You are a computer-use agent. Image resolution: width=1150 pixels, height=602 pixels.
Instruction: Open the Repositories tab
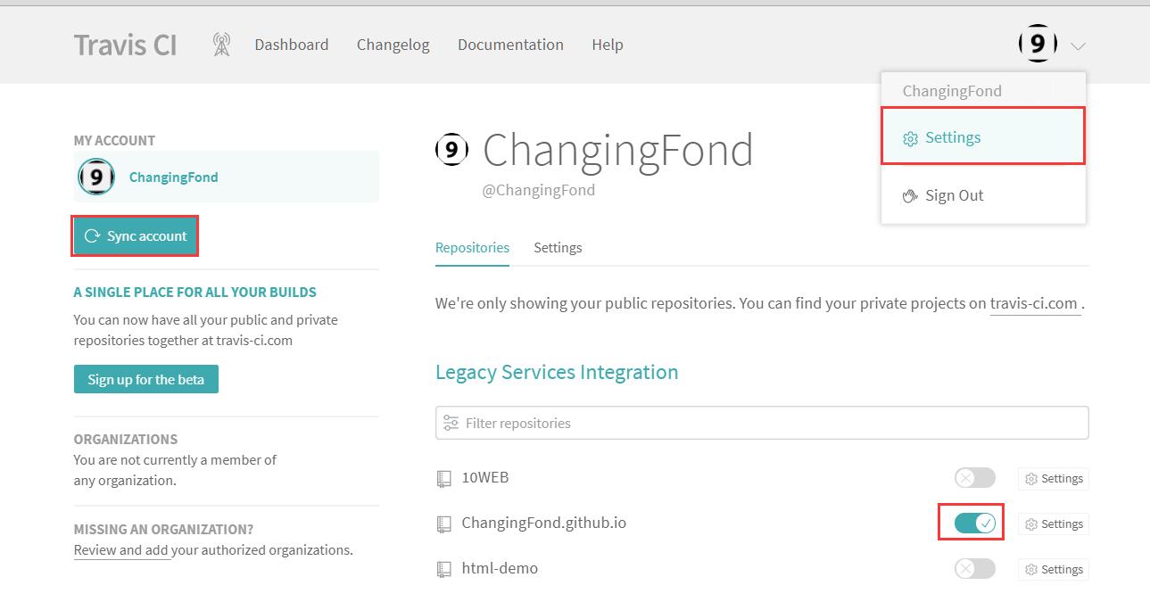tap(472, 247)
